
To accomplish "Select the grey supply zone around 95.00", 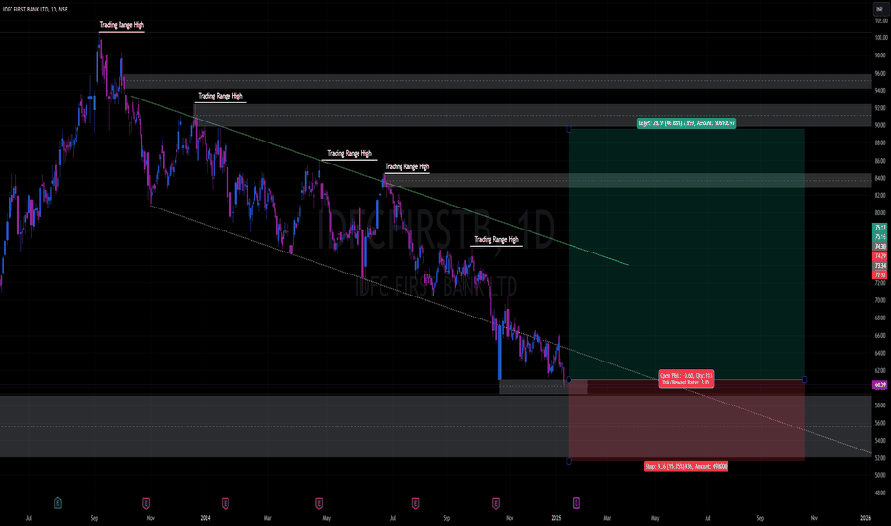I will click(498, 81).
